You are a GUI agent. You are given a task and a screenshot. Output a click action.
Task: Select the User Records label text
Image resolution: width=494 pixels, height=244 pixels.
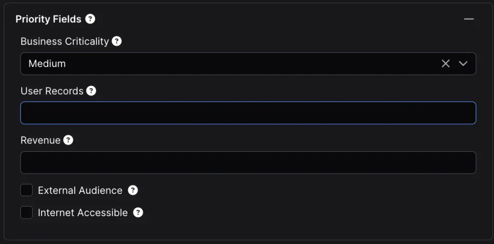(x=52, y=91)
